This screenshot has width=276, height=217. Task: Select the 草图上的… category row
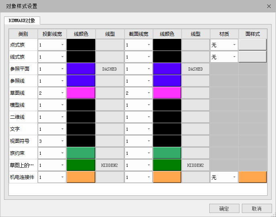click(23, 165)
